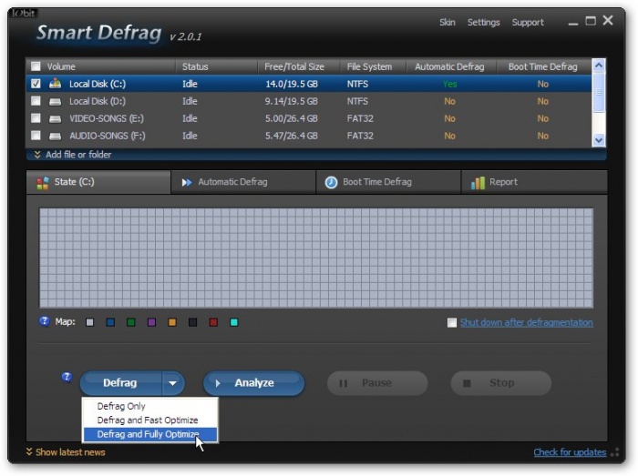The image size is (638, 476).
Task: Click the 5.00/26.4 GB size cell
Action: click(x=292, y=118)
